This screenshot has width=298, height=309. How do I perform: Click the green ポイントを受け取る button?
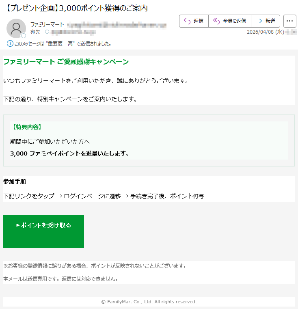point(43,231)
